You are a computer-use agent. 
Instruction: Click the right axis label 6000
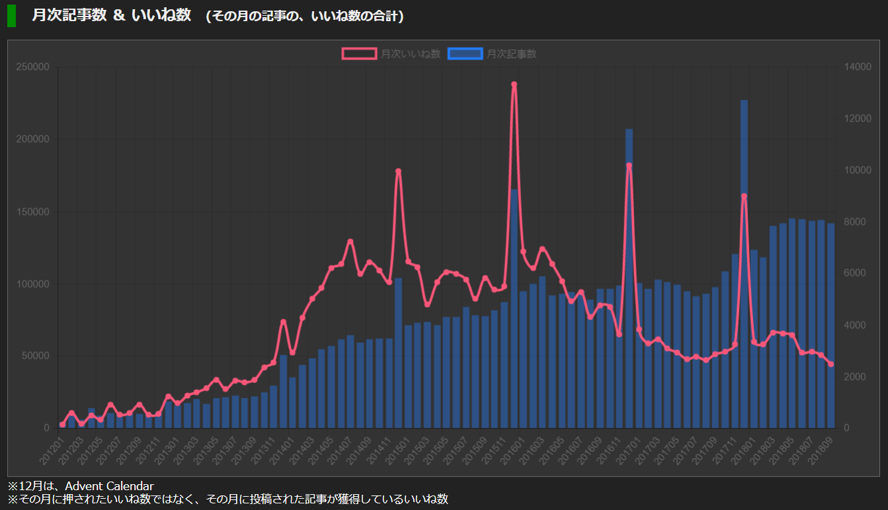[855, 273]
